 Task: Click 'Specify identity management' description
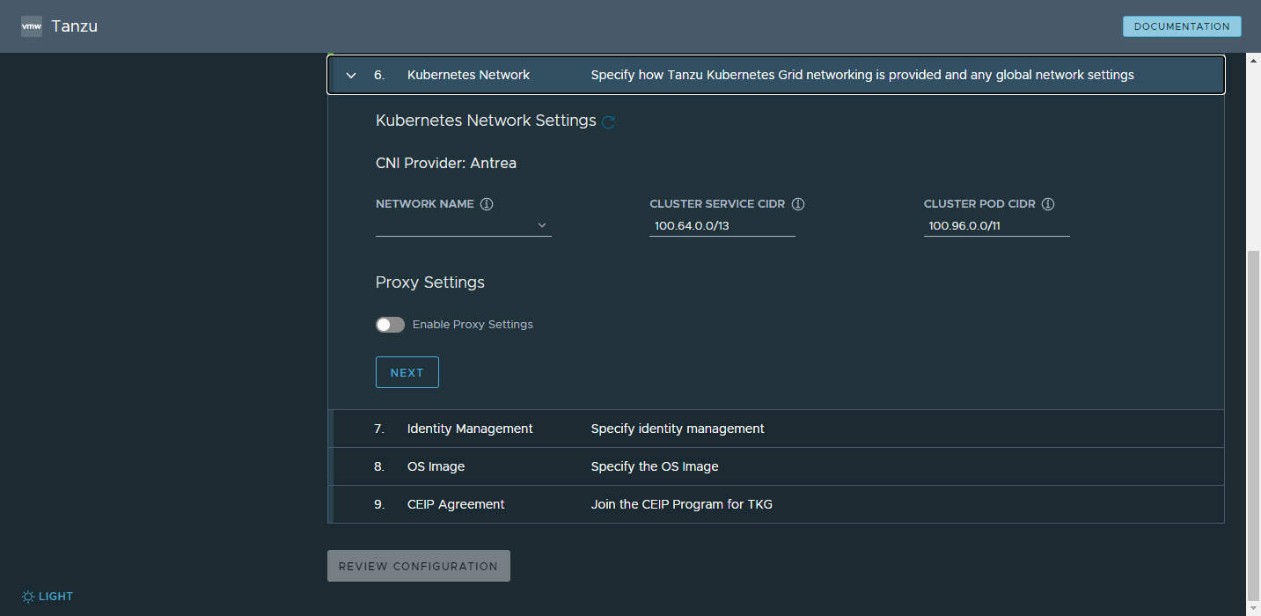click(x=678, y=429)
